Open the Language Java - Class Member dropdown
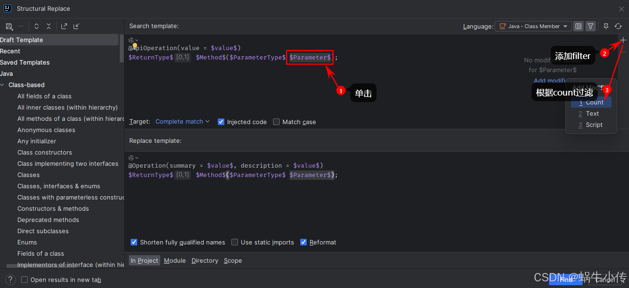Viewport: 629px width, 288px height. pos(533,26)
